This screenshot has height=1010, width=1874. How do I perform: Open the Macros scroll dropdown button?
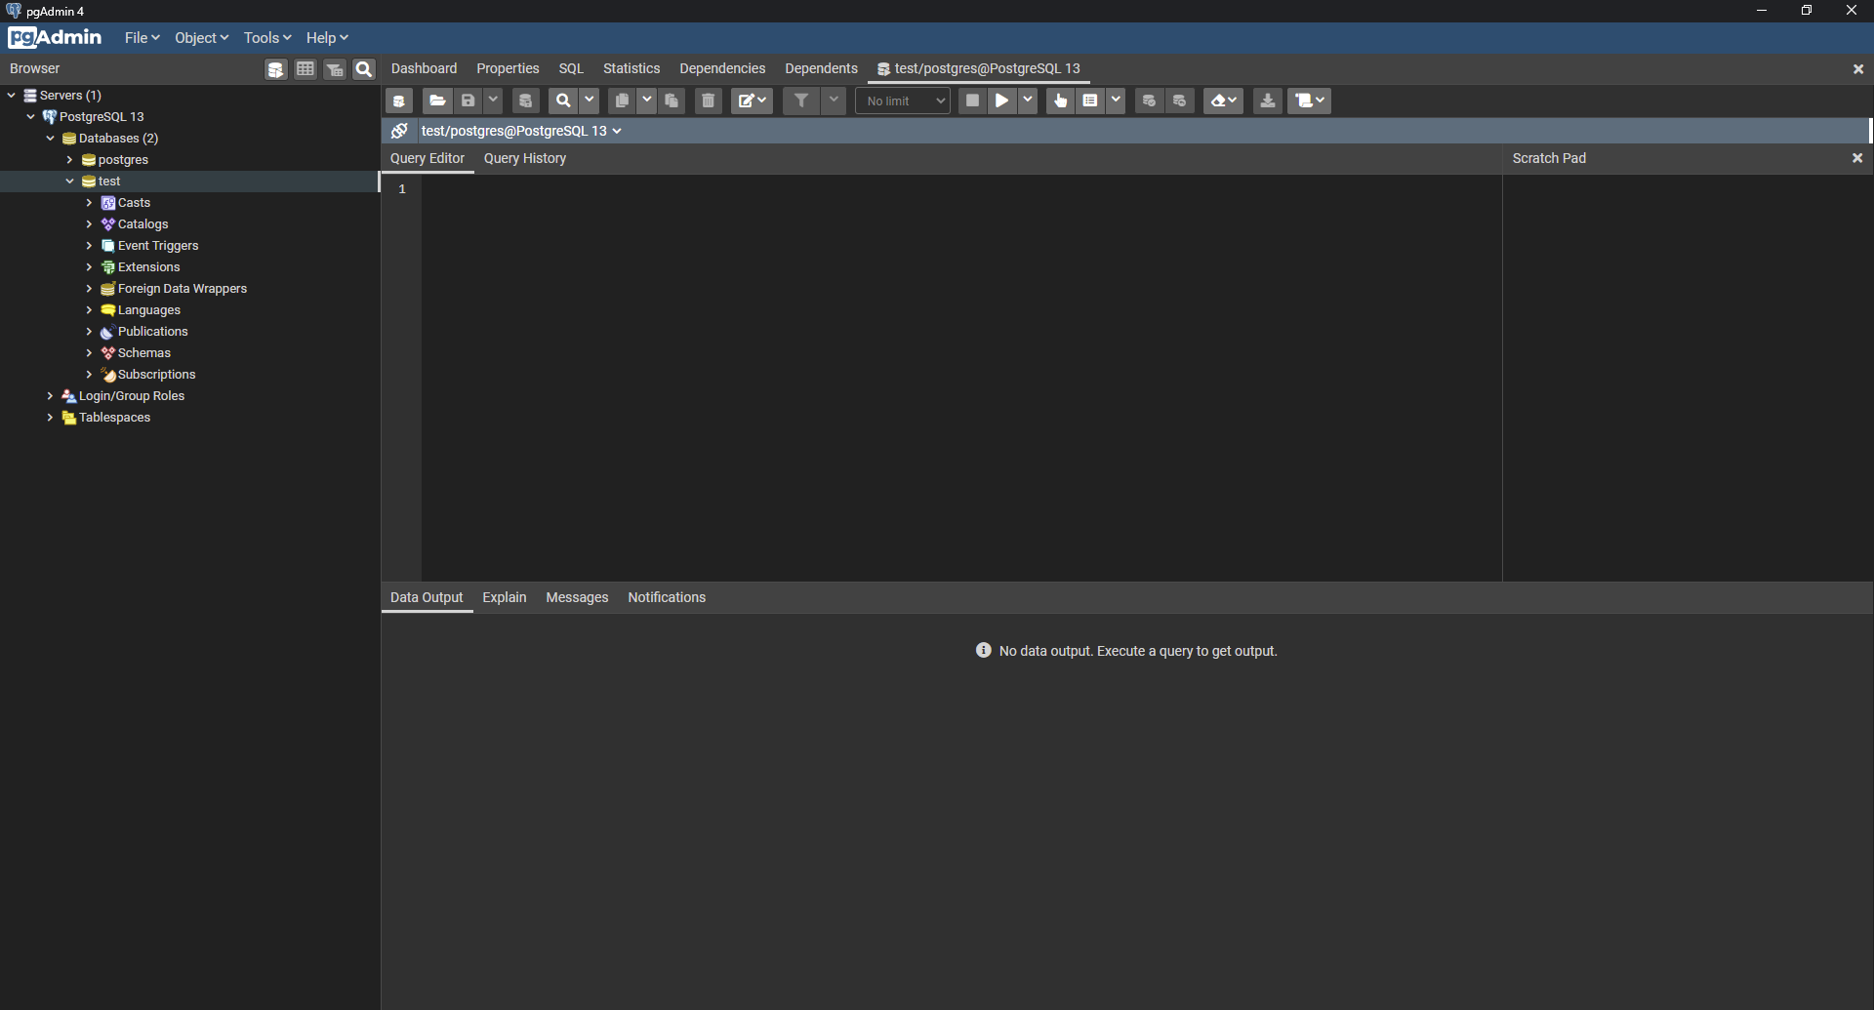click(x=1310, y=101)
